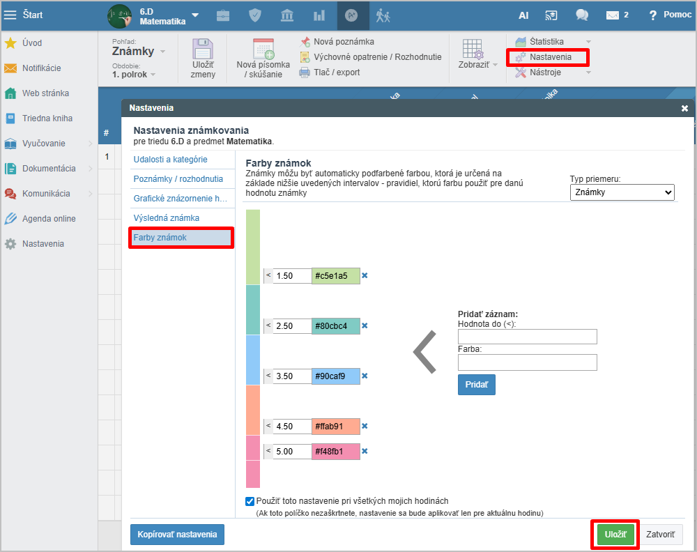Expand the Obdobie 1. polrok dropdown

pos(134,74)
